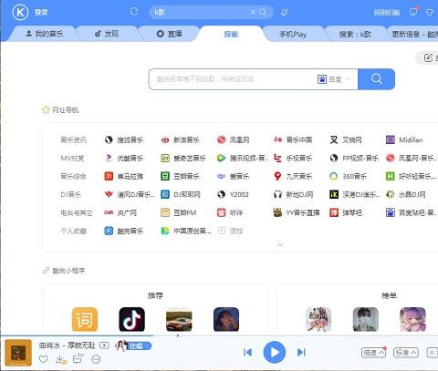Like the current song with heart icon

[44, 359]
